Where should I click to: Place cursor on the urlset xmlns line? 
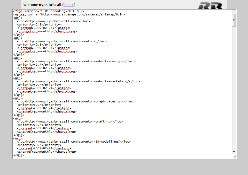[x=69, y=15]
